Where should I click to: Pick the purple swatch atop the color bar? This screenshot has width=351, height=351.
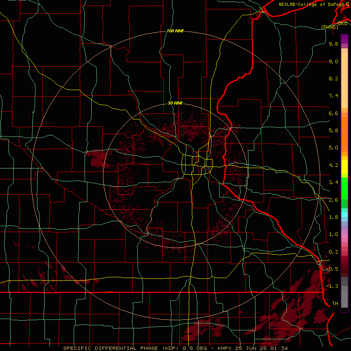coord(344,39)
